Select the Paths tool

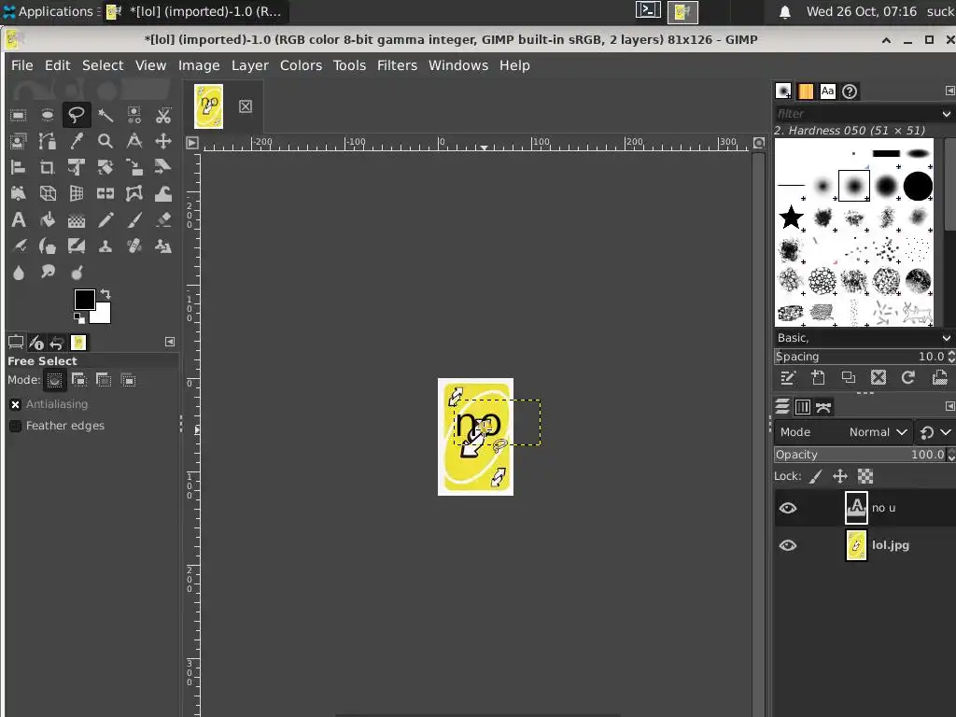[x=48, y=142]
